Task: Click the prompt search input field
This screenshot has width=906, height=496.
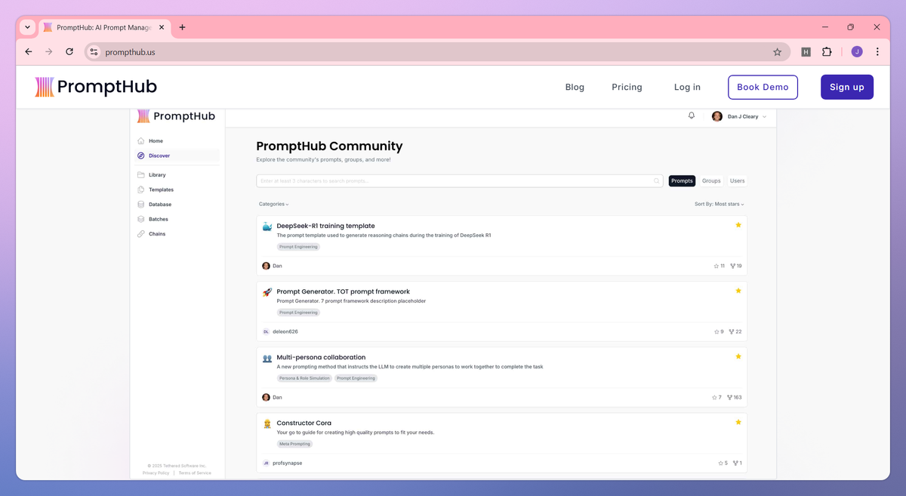Action: (460, 181)
